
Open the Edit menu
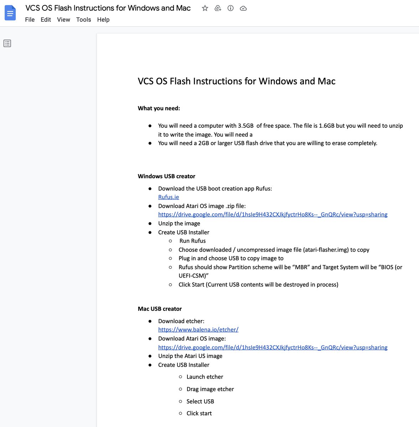point(46,20)
